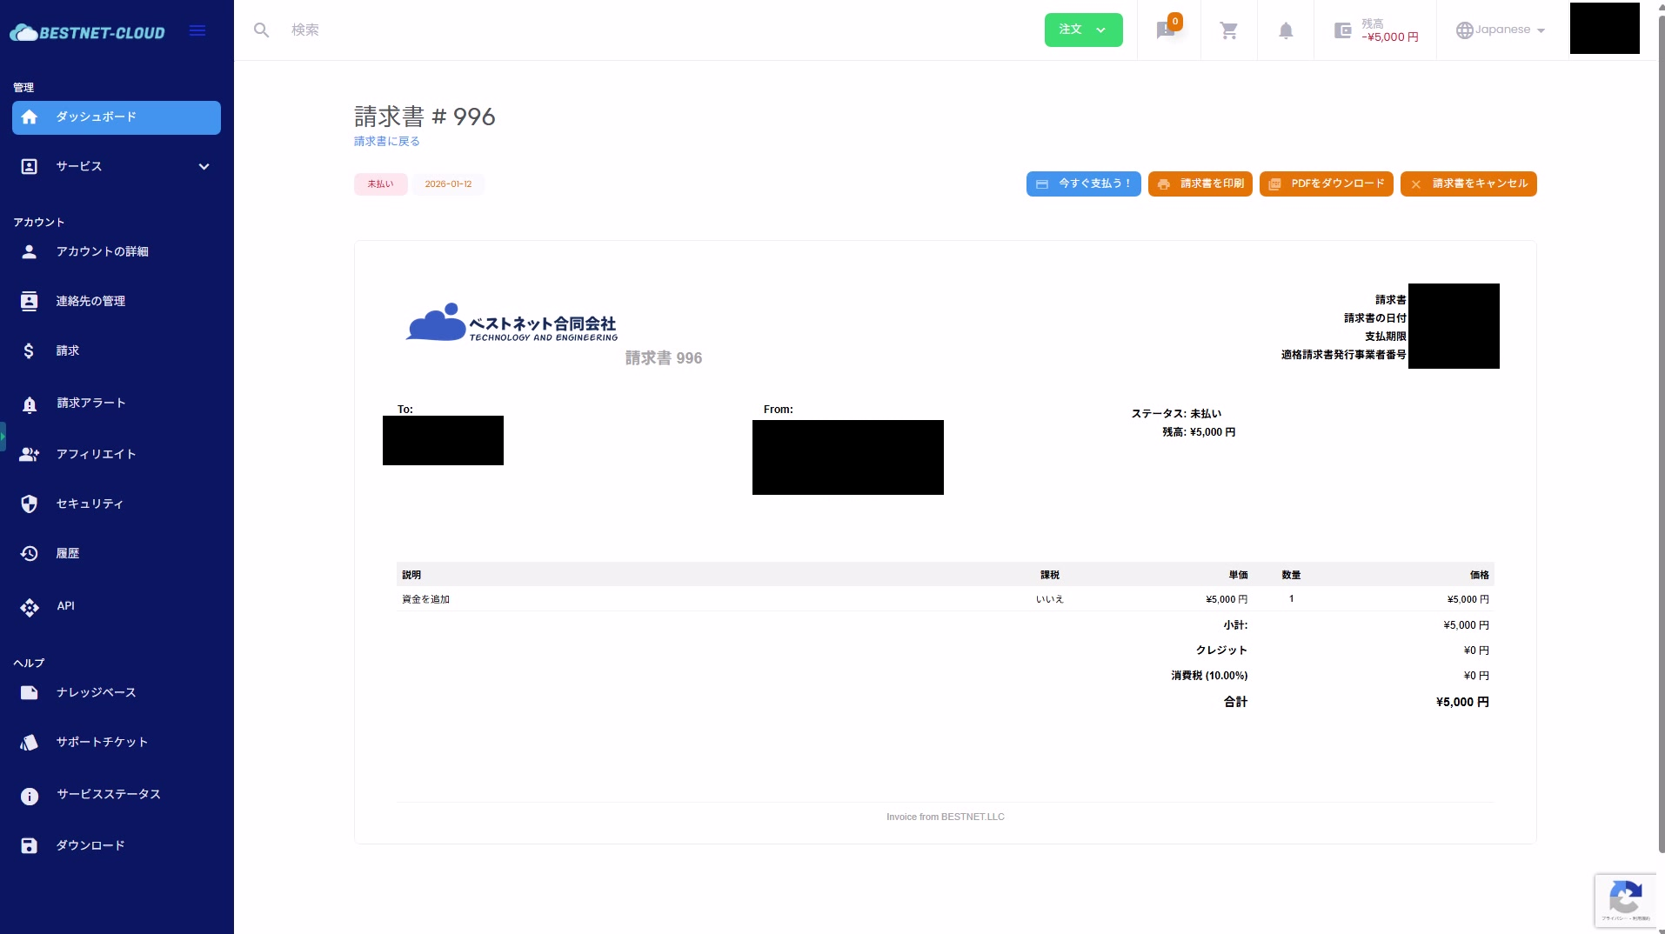The width and height of the screenshot is (1665, 934).
Task: Toggle the sidebar hamburger menu icon
Action: pyautogui.click(x=197, y=30)
